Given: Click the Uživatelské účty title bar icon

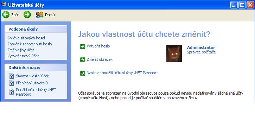Looking at the screenshot, I should [x=4, y=5].
